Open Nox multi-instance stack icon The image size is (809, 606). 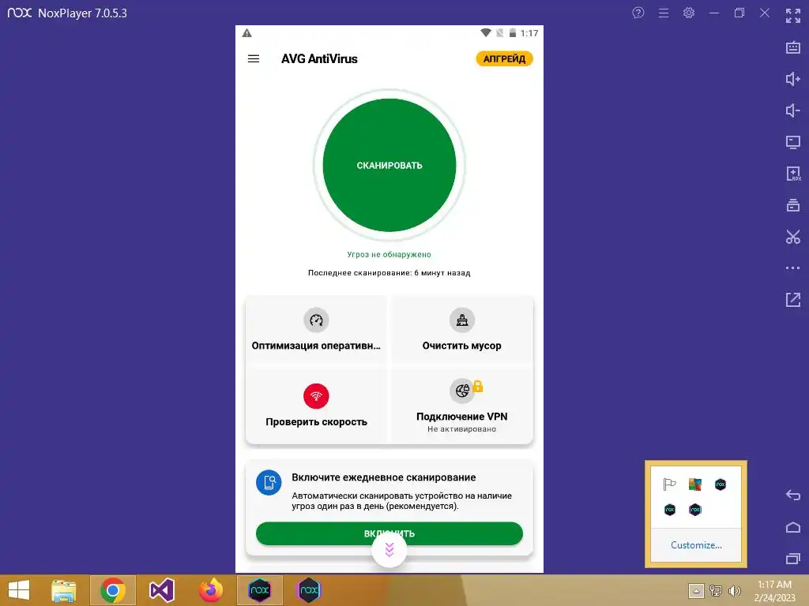[x=793, y=205]
